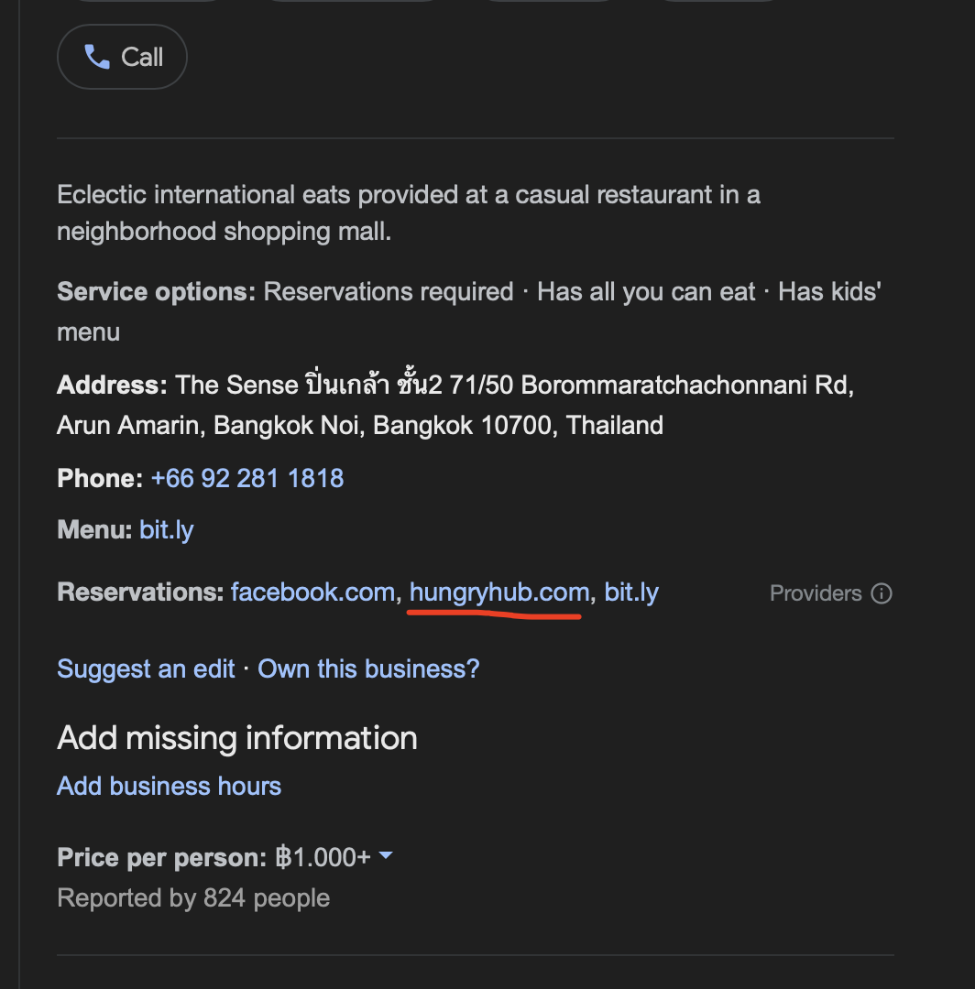Click the Service options label
Image resolution: width=975 pixels, height=989 pixels.
tap(156, 292)
